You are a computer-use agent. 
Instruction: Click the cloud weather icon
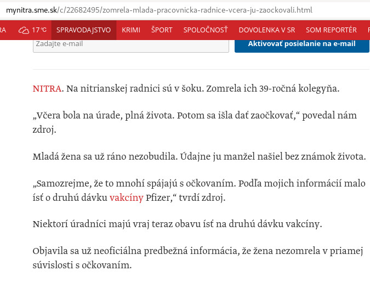[24, 30]
